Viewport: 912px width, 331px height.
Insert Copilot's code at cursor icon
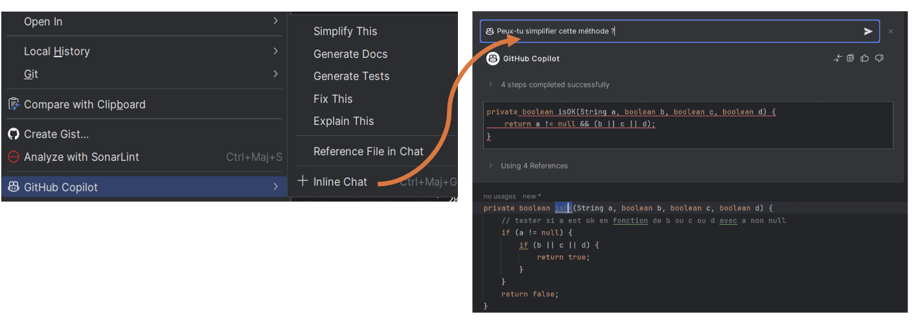pos(837,59)
